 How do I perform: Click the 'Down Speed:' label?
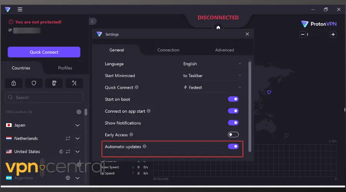110,167
